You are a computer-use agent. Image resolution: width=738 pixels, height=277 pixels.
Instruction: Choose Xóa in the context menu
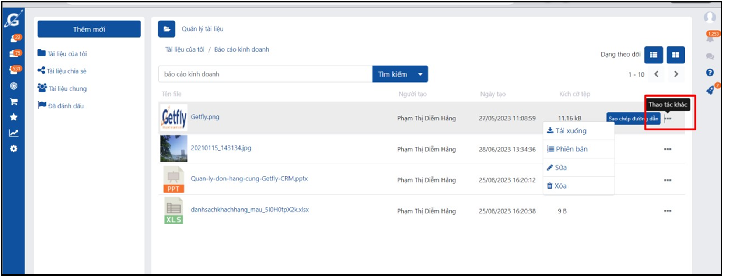pyautogui.click(x=560, y=186)
